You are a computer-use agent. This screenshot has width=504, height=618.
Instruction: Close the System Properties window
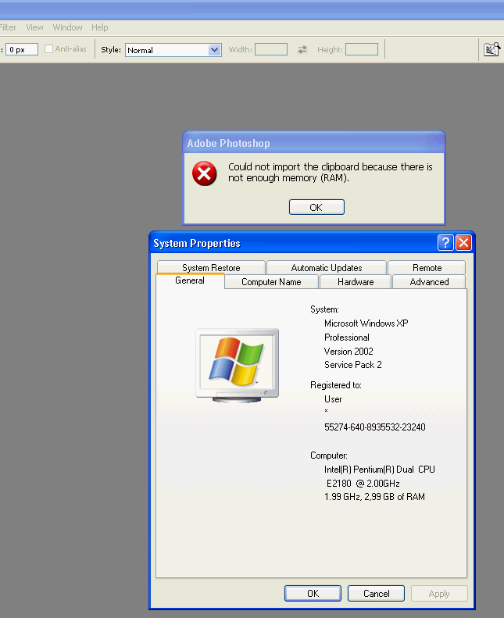coord(464,243)
